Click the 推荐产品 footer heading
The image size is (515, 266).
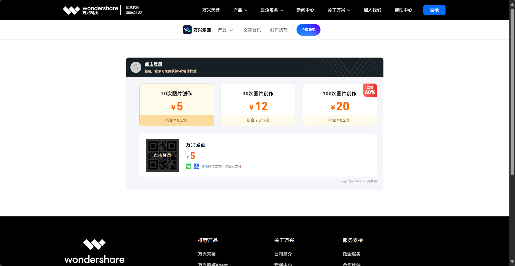[208, 240]
